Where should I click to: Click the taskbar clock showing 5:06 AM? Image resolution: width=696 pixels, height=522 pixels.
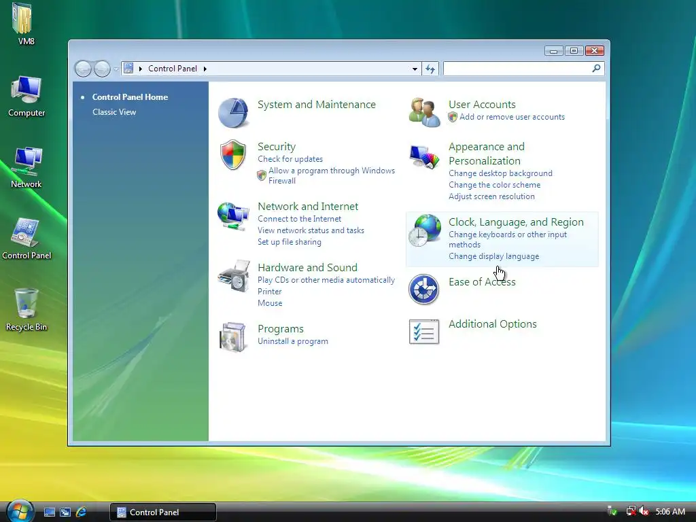(x=669, y=511)
